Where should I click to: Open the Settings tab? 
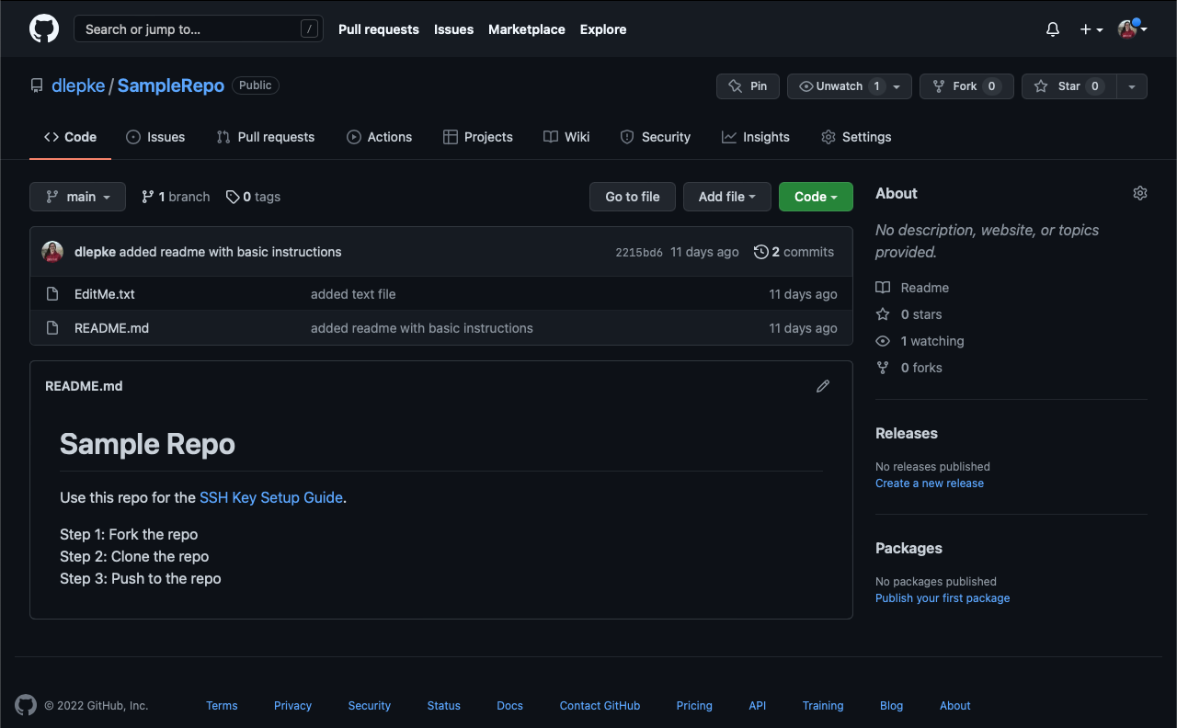[856, 137]
